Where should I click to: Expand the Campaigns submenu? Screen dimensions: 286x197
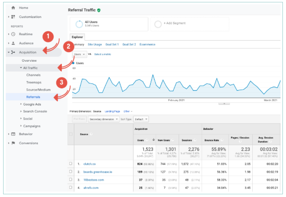[x=21, y=126]
